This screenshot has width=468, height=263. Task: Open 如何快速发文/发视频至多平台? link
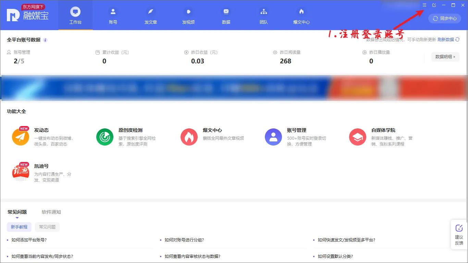click(x=346, y=240)
